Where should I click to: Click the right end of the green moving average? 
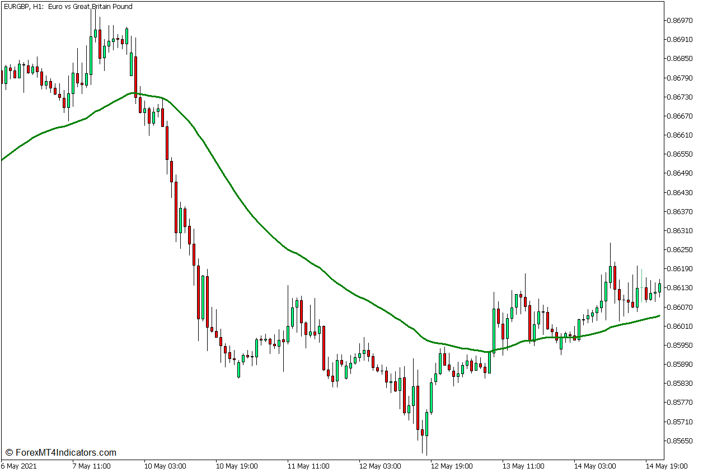[x=658, y=316]
